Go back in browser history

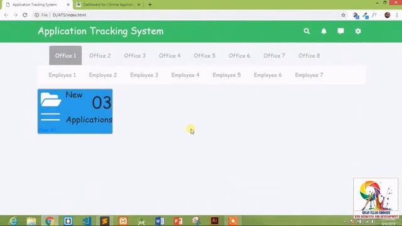click(6, 15)
